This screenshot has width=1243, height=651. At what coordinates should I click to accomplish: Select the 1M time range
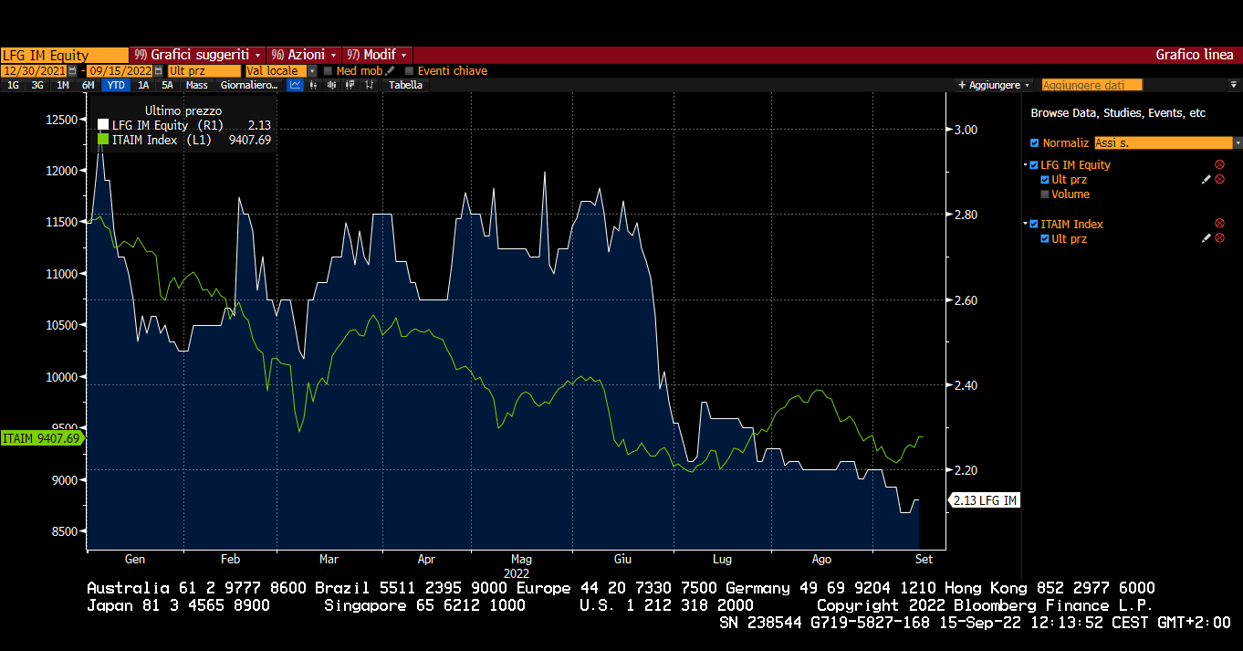coord(63,85)
